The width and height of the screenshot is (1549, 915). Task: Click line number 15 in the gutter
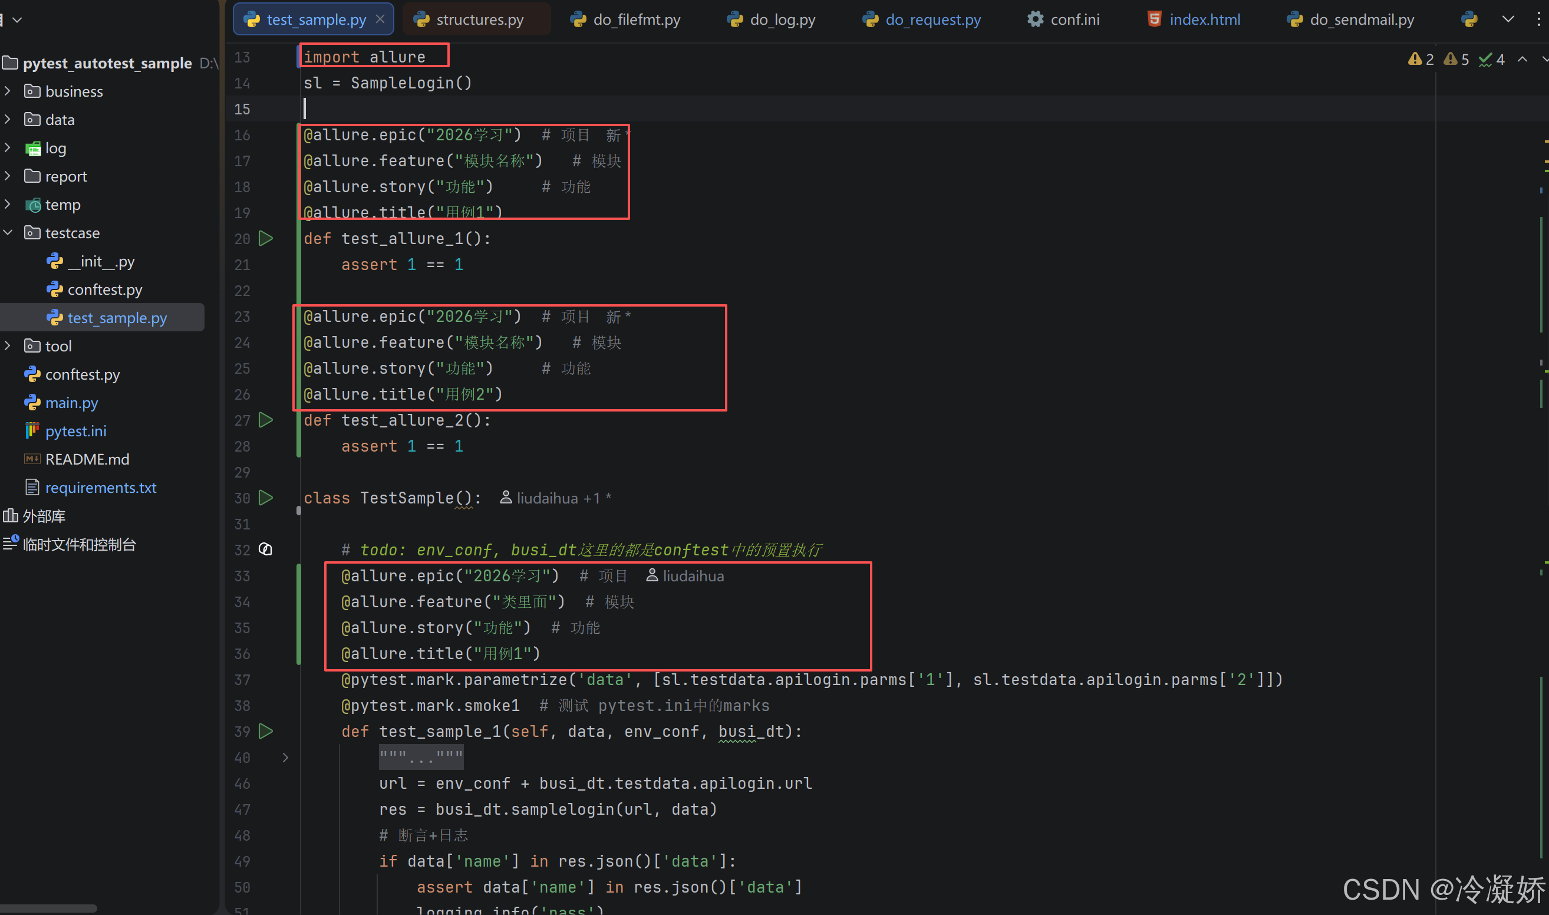pyautogui.click(x=242, y=109)
